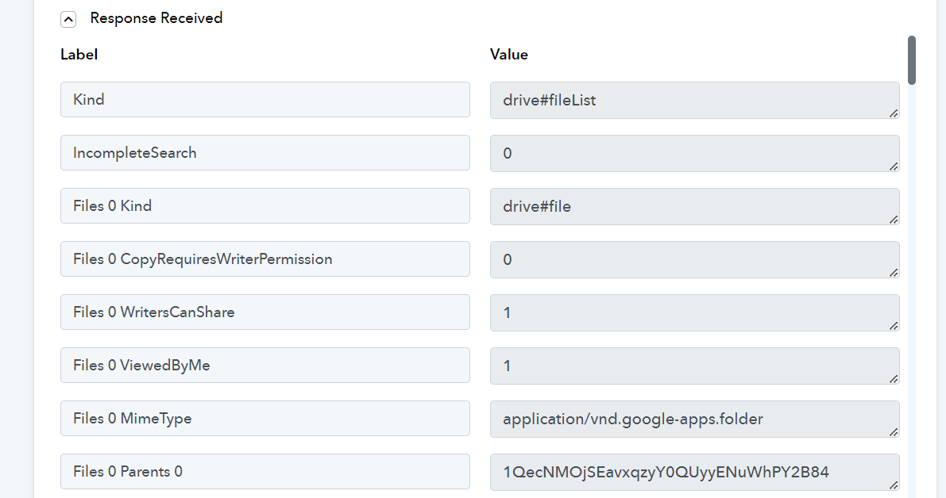Click the vertical scrollbar thumb of response panel
This screenshot has width=946, height=498.
912,60
